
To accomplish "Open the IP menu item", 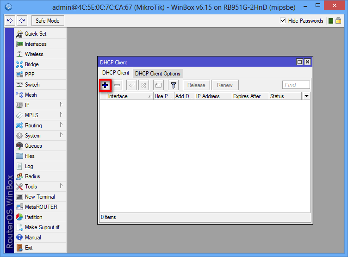I will click(40, 105).
